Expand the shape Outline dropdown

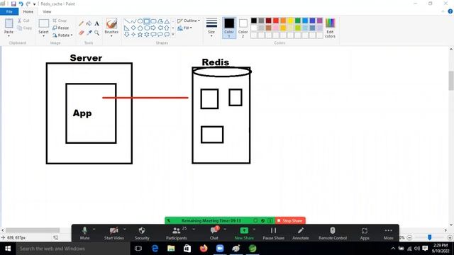click(x=199, y=21)
